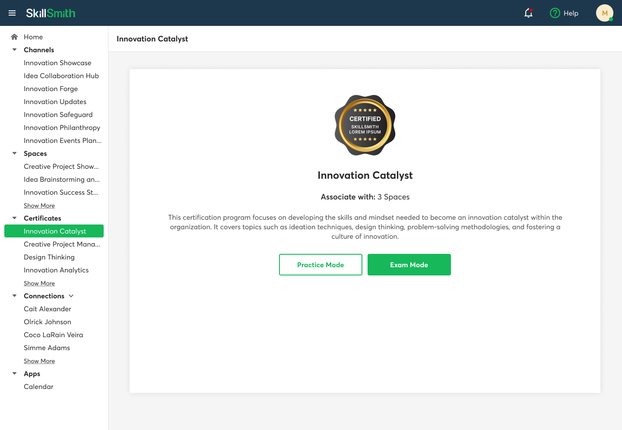Open connection Simme Adams
Screen dimensions: 622x430
point(47,348)
